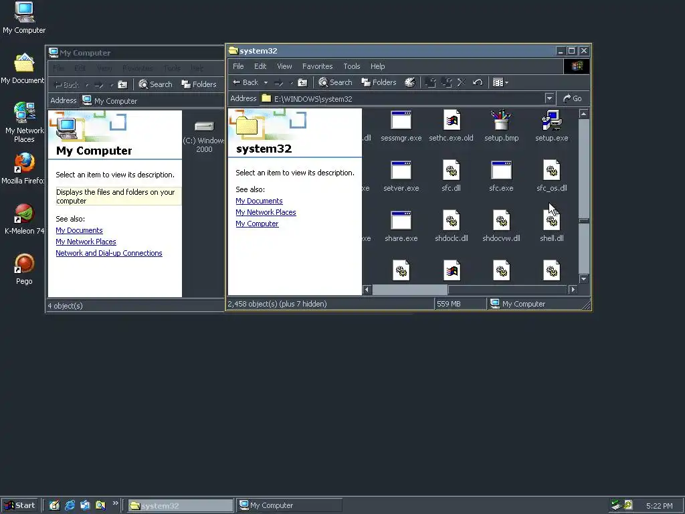Click the History icon in system32 toolbar
This screenshot has height=514, width=685.
click(410, 82)
